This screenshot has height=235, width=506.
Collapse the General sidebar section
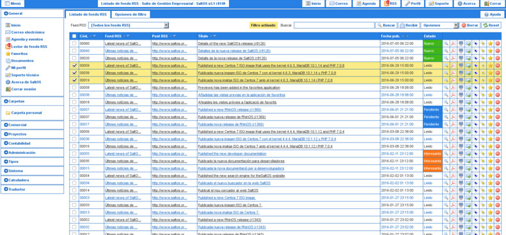tap(32, 13)
